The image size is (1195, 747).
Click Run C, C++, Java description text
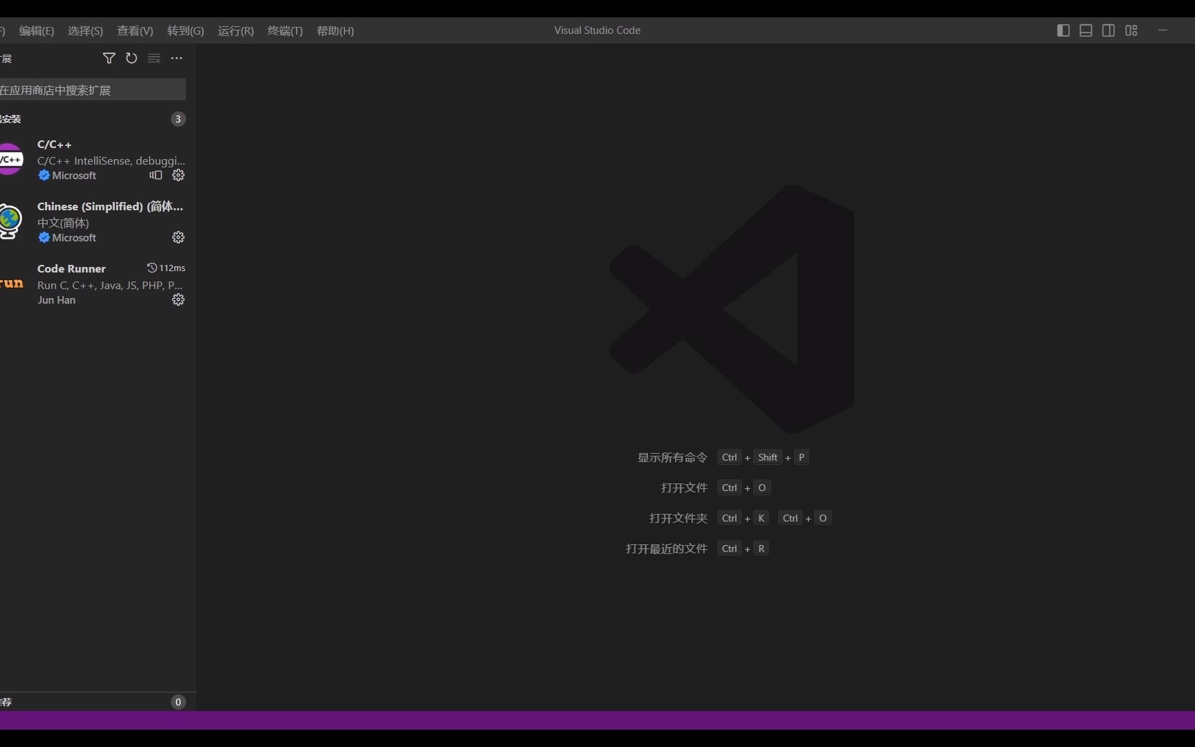pyautogui.click(x=110, y=285)
